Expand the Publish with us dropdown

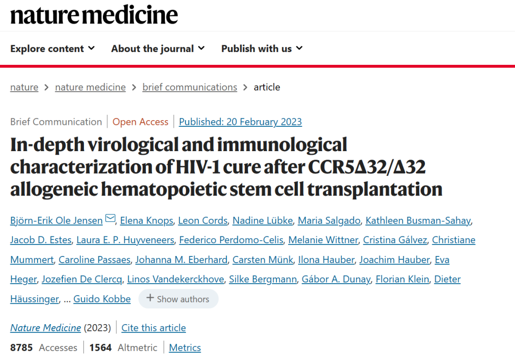click(262, 49)
